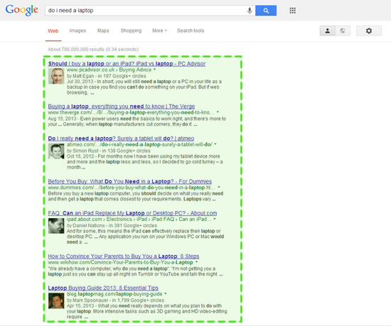
Task: Toggle personal results person icon
Action: coord(328,31)
